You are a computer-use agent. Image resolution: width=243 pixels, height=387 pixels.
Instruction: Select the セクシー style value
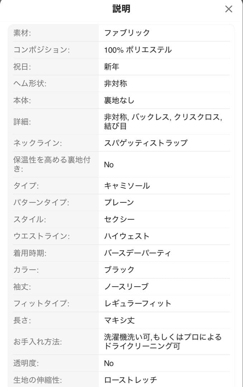pyautogui.click(x=119, y=219)
